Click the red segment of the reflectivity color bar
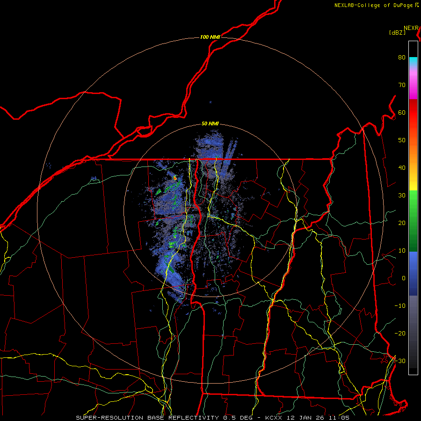Image resolution: width=421 pixels, height=421 pixels. [413, 114]
